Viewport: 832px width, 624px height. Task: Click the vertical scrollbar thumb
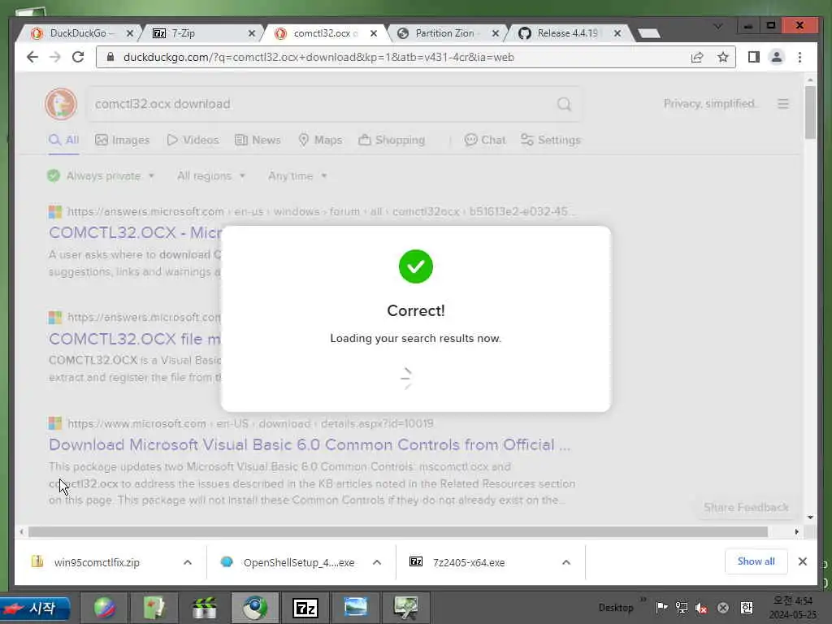click(x=810, y=112)
